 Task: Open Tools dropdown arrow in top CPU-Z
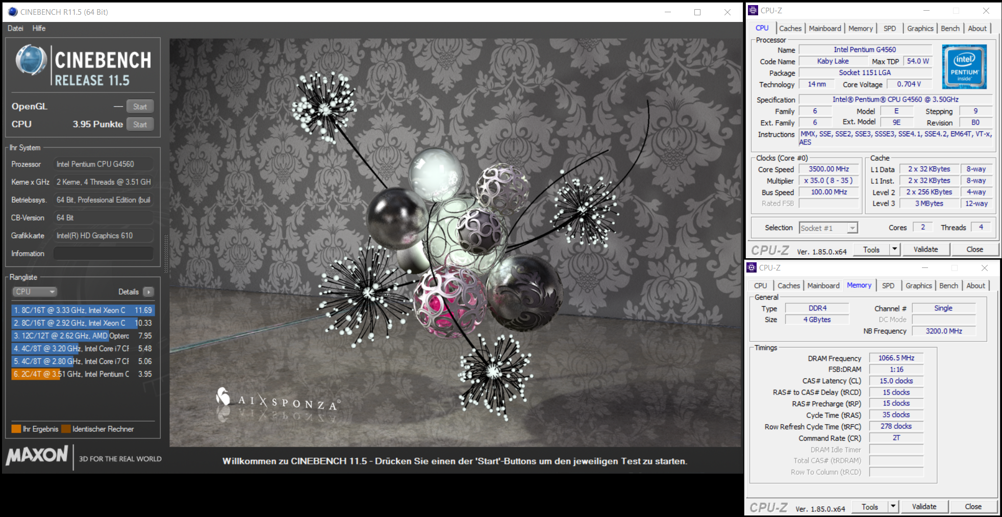pos(894,250)
